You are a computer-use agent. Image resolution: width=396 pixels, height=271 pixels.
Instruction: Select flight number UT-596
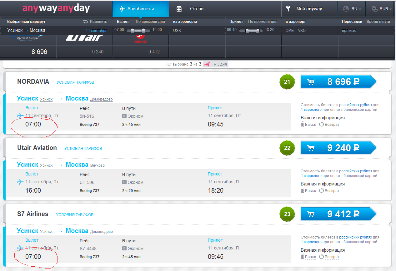pos(87,182)
